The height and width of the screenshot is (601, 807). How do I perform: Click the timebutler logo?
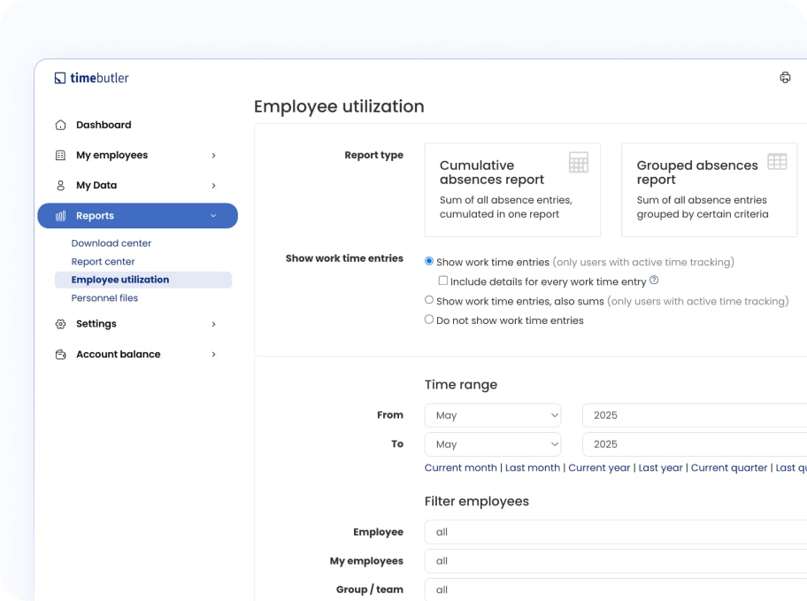tap(91, 78)
